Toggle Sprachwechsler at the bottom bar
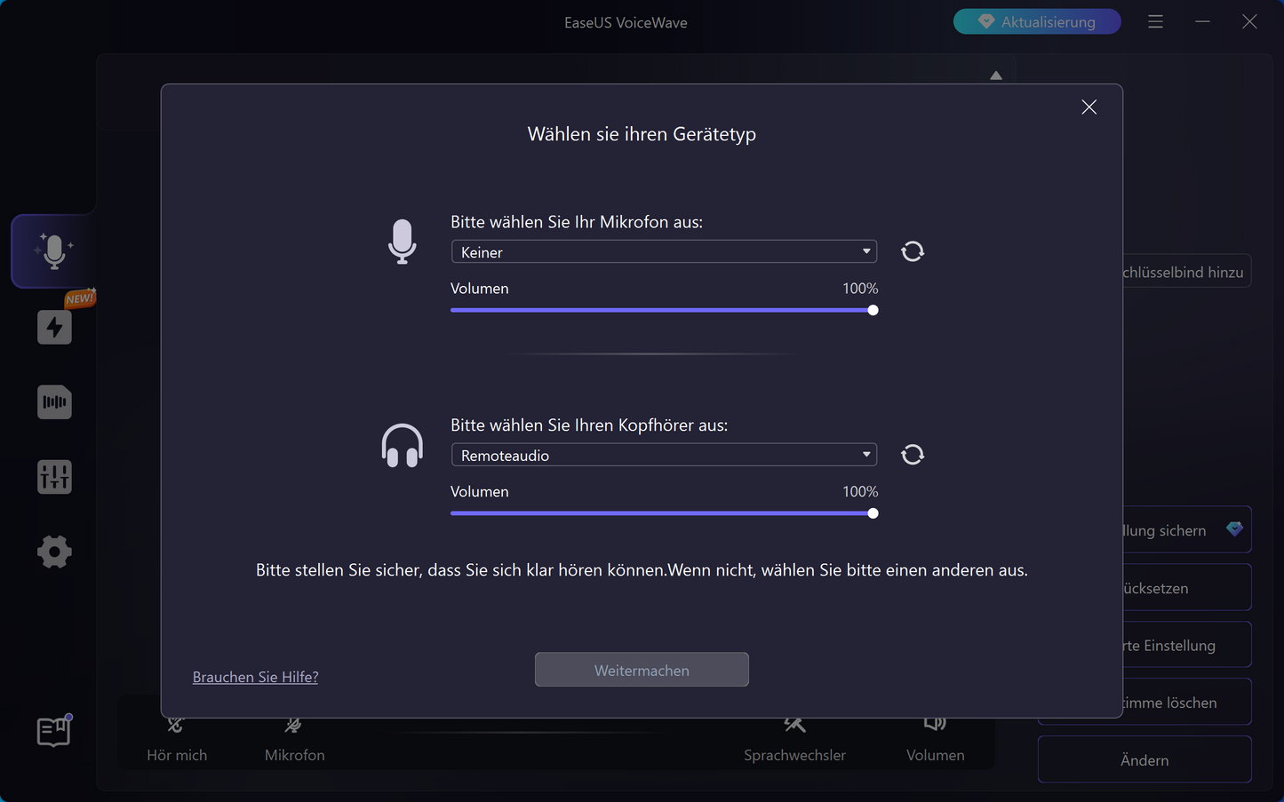 coord(794,741)
